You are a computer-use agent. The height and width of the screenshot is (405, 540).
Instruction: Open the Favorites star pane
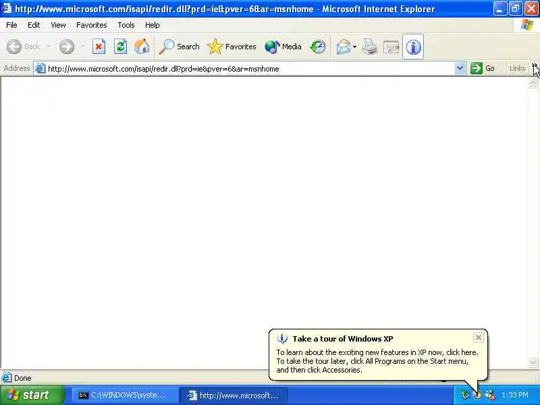coord(232,47)
